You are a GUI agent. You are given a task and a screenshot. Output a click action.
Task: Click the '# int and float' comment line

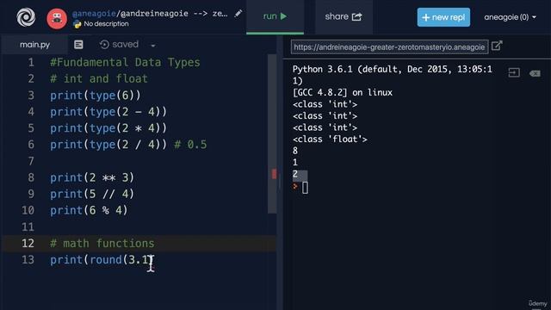pyautogui.click(x=99, y=78)
